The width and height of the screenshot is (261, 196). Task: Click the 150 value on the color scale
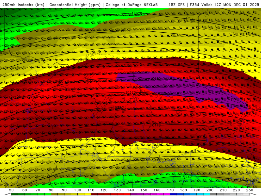click(144, 190)
